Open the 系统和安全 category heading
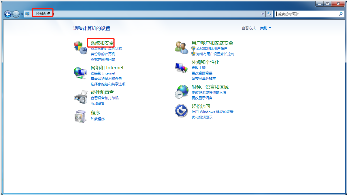The height and width of the screenshot is (195, 347). coord(102,43)
